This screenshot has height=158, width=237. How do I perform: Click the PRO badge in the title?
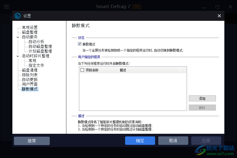coord(137,7)
